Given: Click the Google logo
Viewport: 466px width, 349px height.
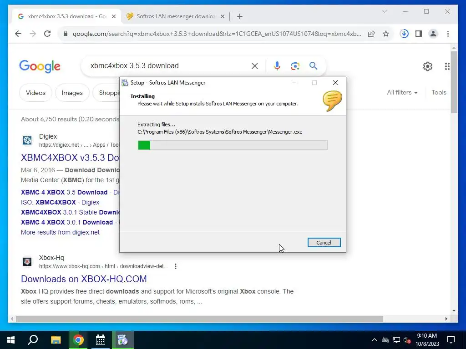Looking at the screenshot, I should (x=40, y=66).
